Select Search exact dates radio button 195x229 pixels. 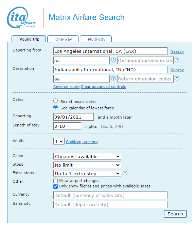pos(55,101)
